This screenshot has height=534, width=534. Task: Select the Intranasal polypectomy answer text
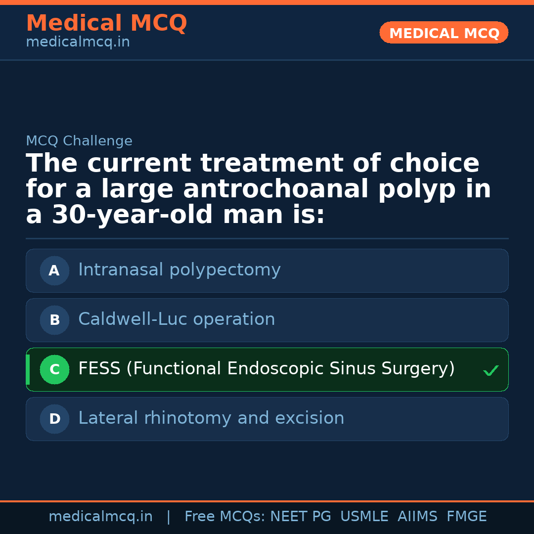pyautogui.click(x=179, y=270)
